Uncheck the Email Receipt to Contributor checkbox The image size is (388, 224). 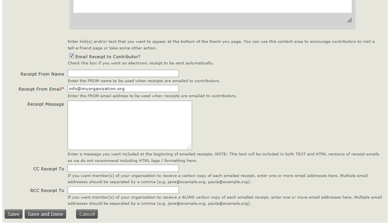click(71, 56)
